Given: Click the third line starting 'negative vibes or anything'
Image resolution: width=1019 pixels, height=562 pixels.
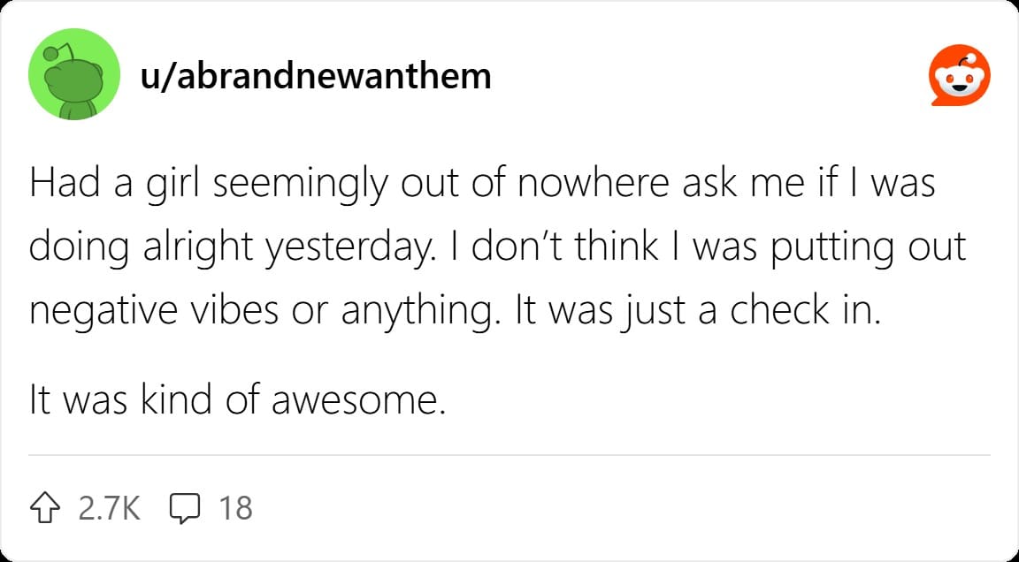Looking at the screenshot, I should pos(456,312).
